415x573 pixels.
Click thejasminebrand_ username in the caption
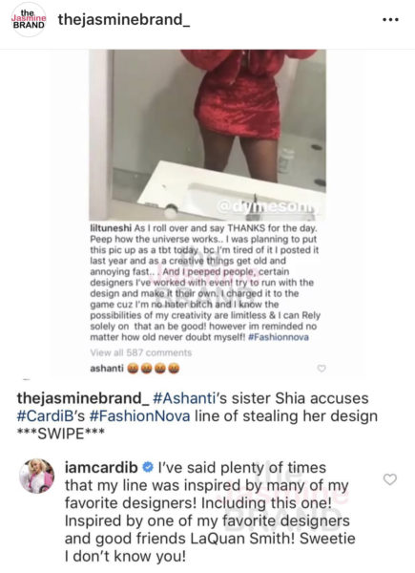point(83,398)
